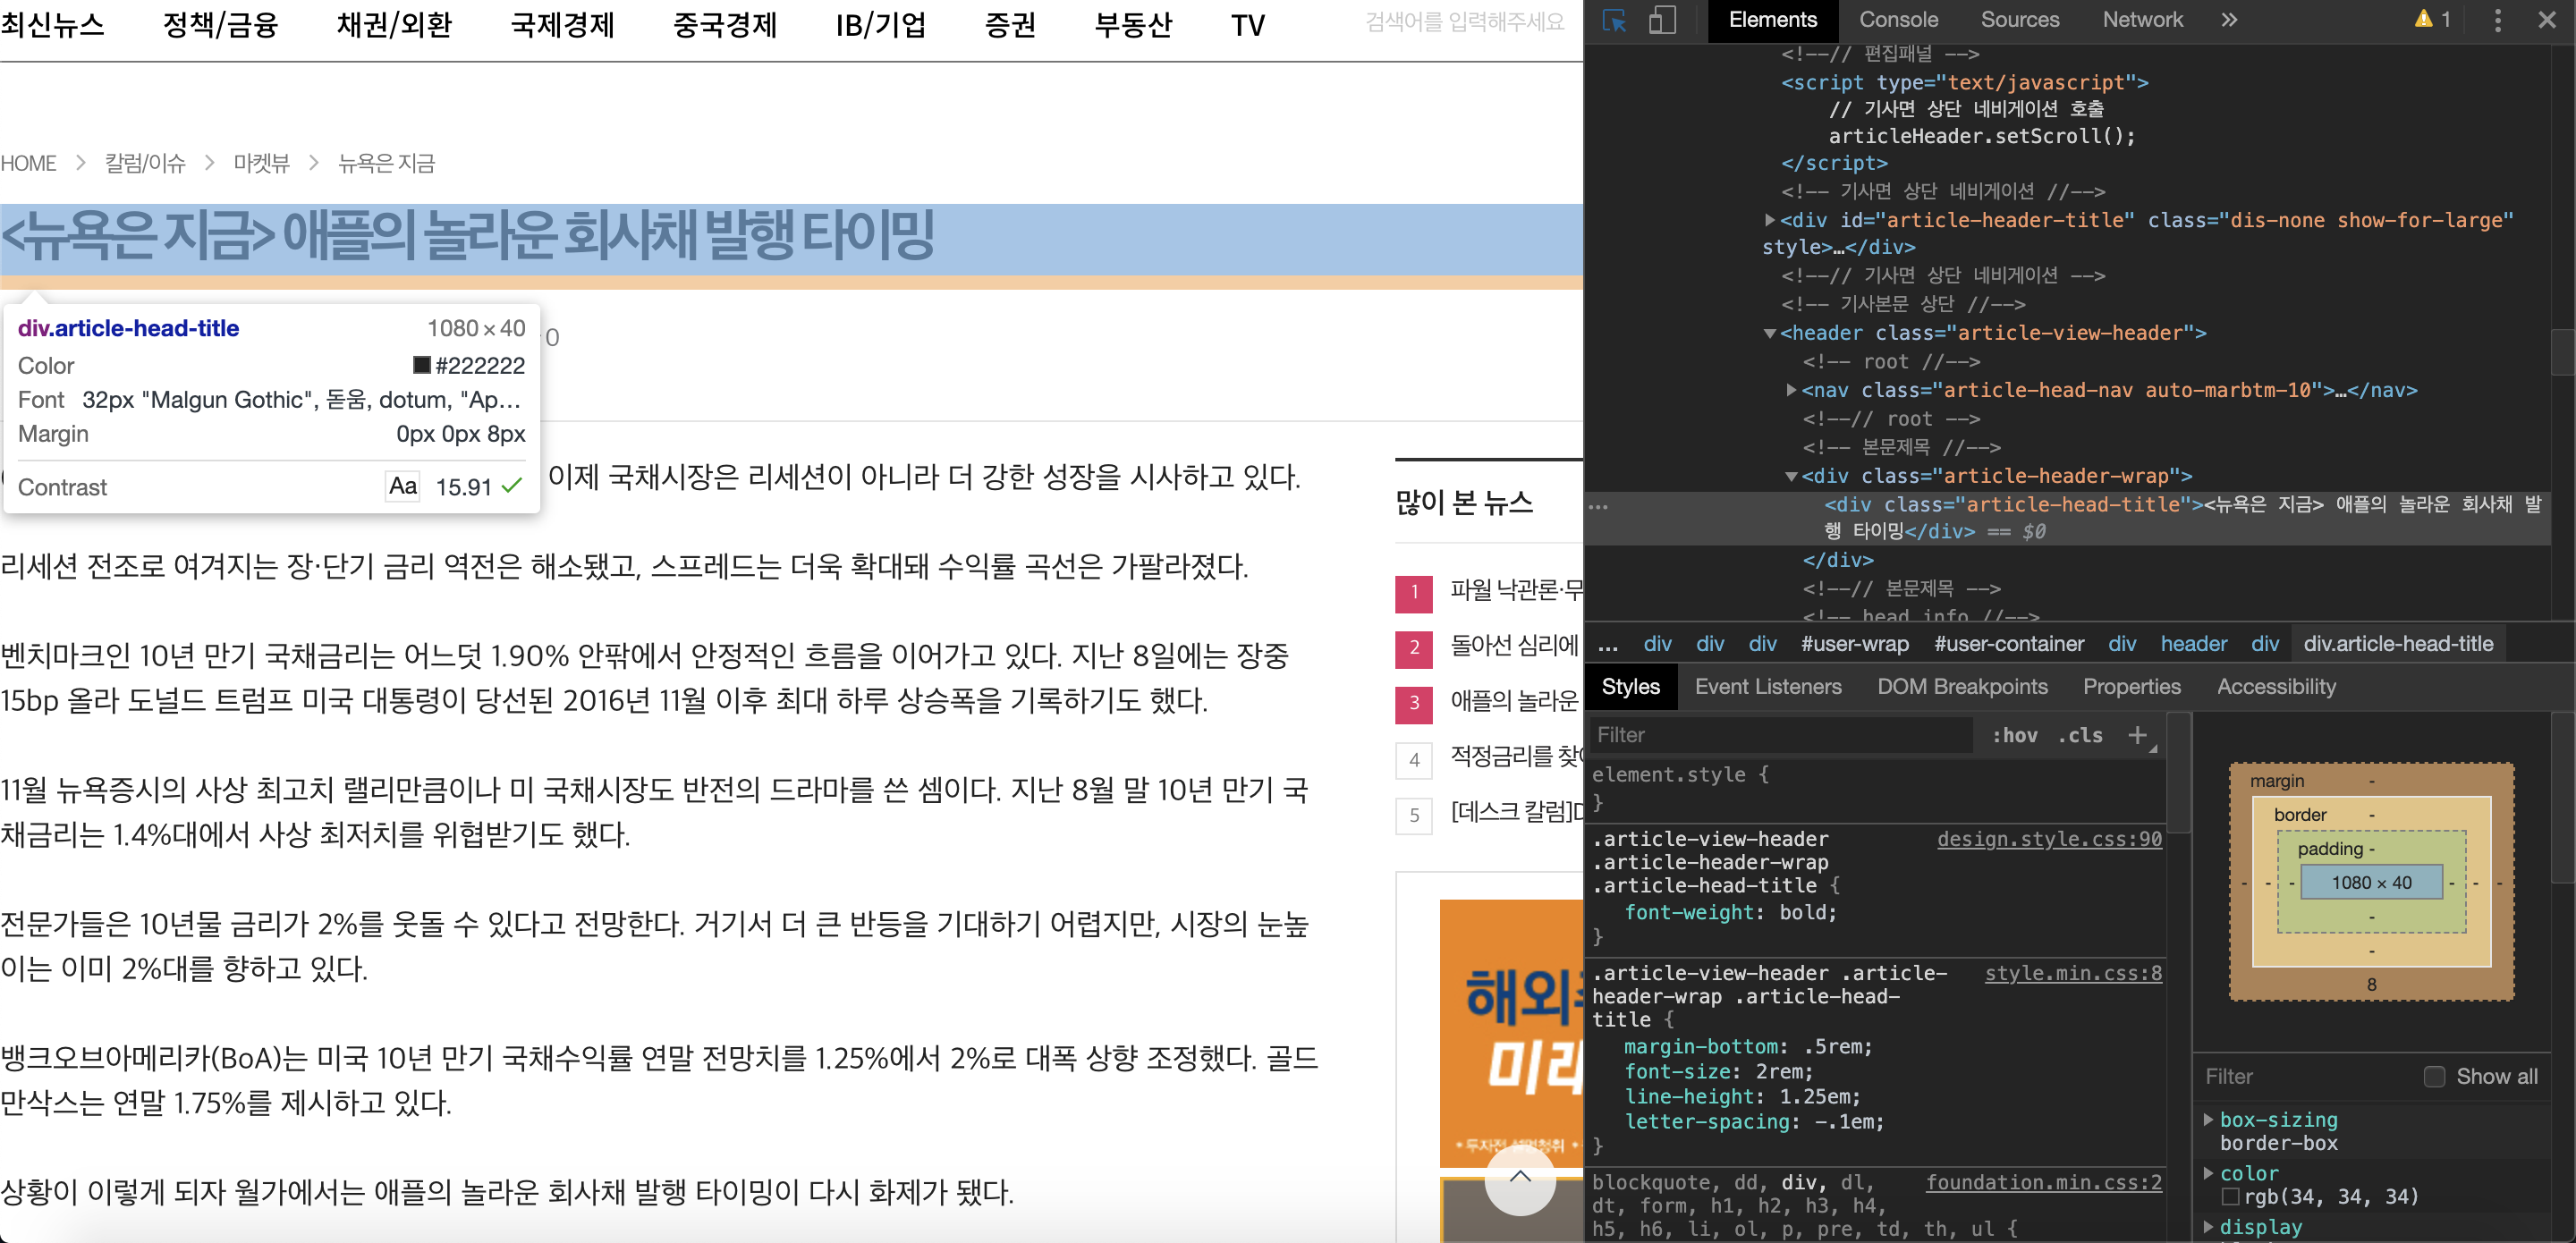Toggle the device toolbar icon
The height and width of the screenshot is (1243, 2576).
(x=1662, y=20)
